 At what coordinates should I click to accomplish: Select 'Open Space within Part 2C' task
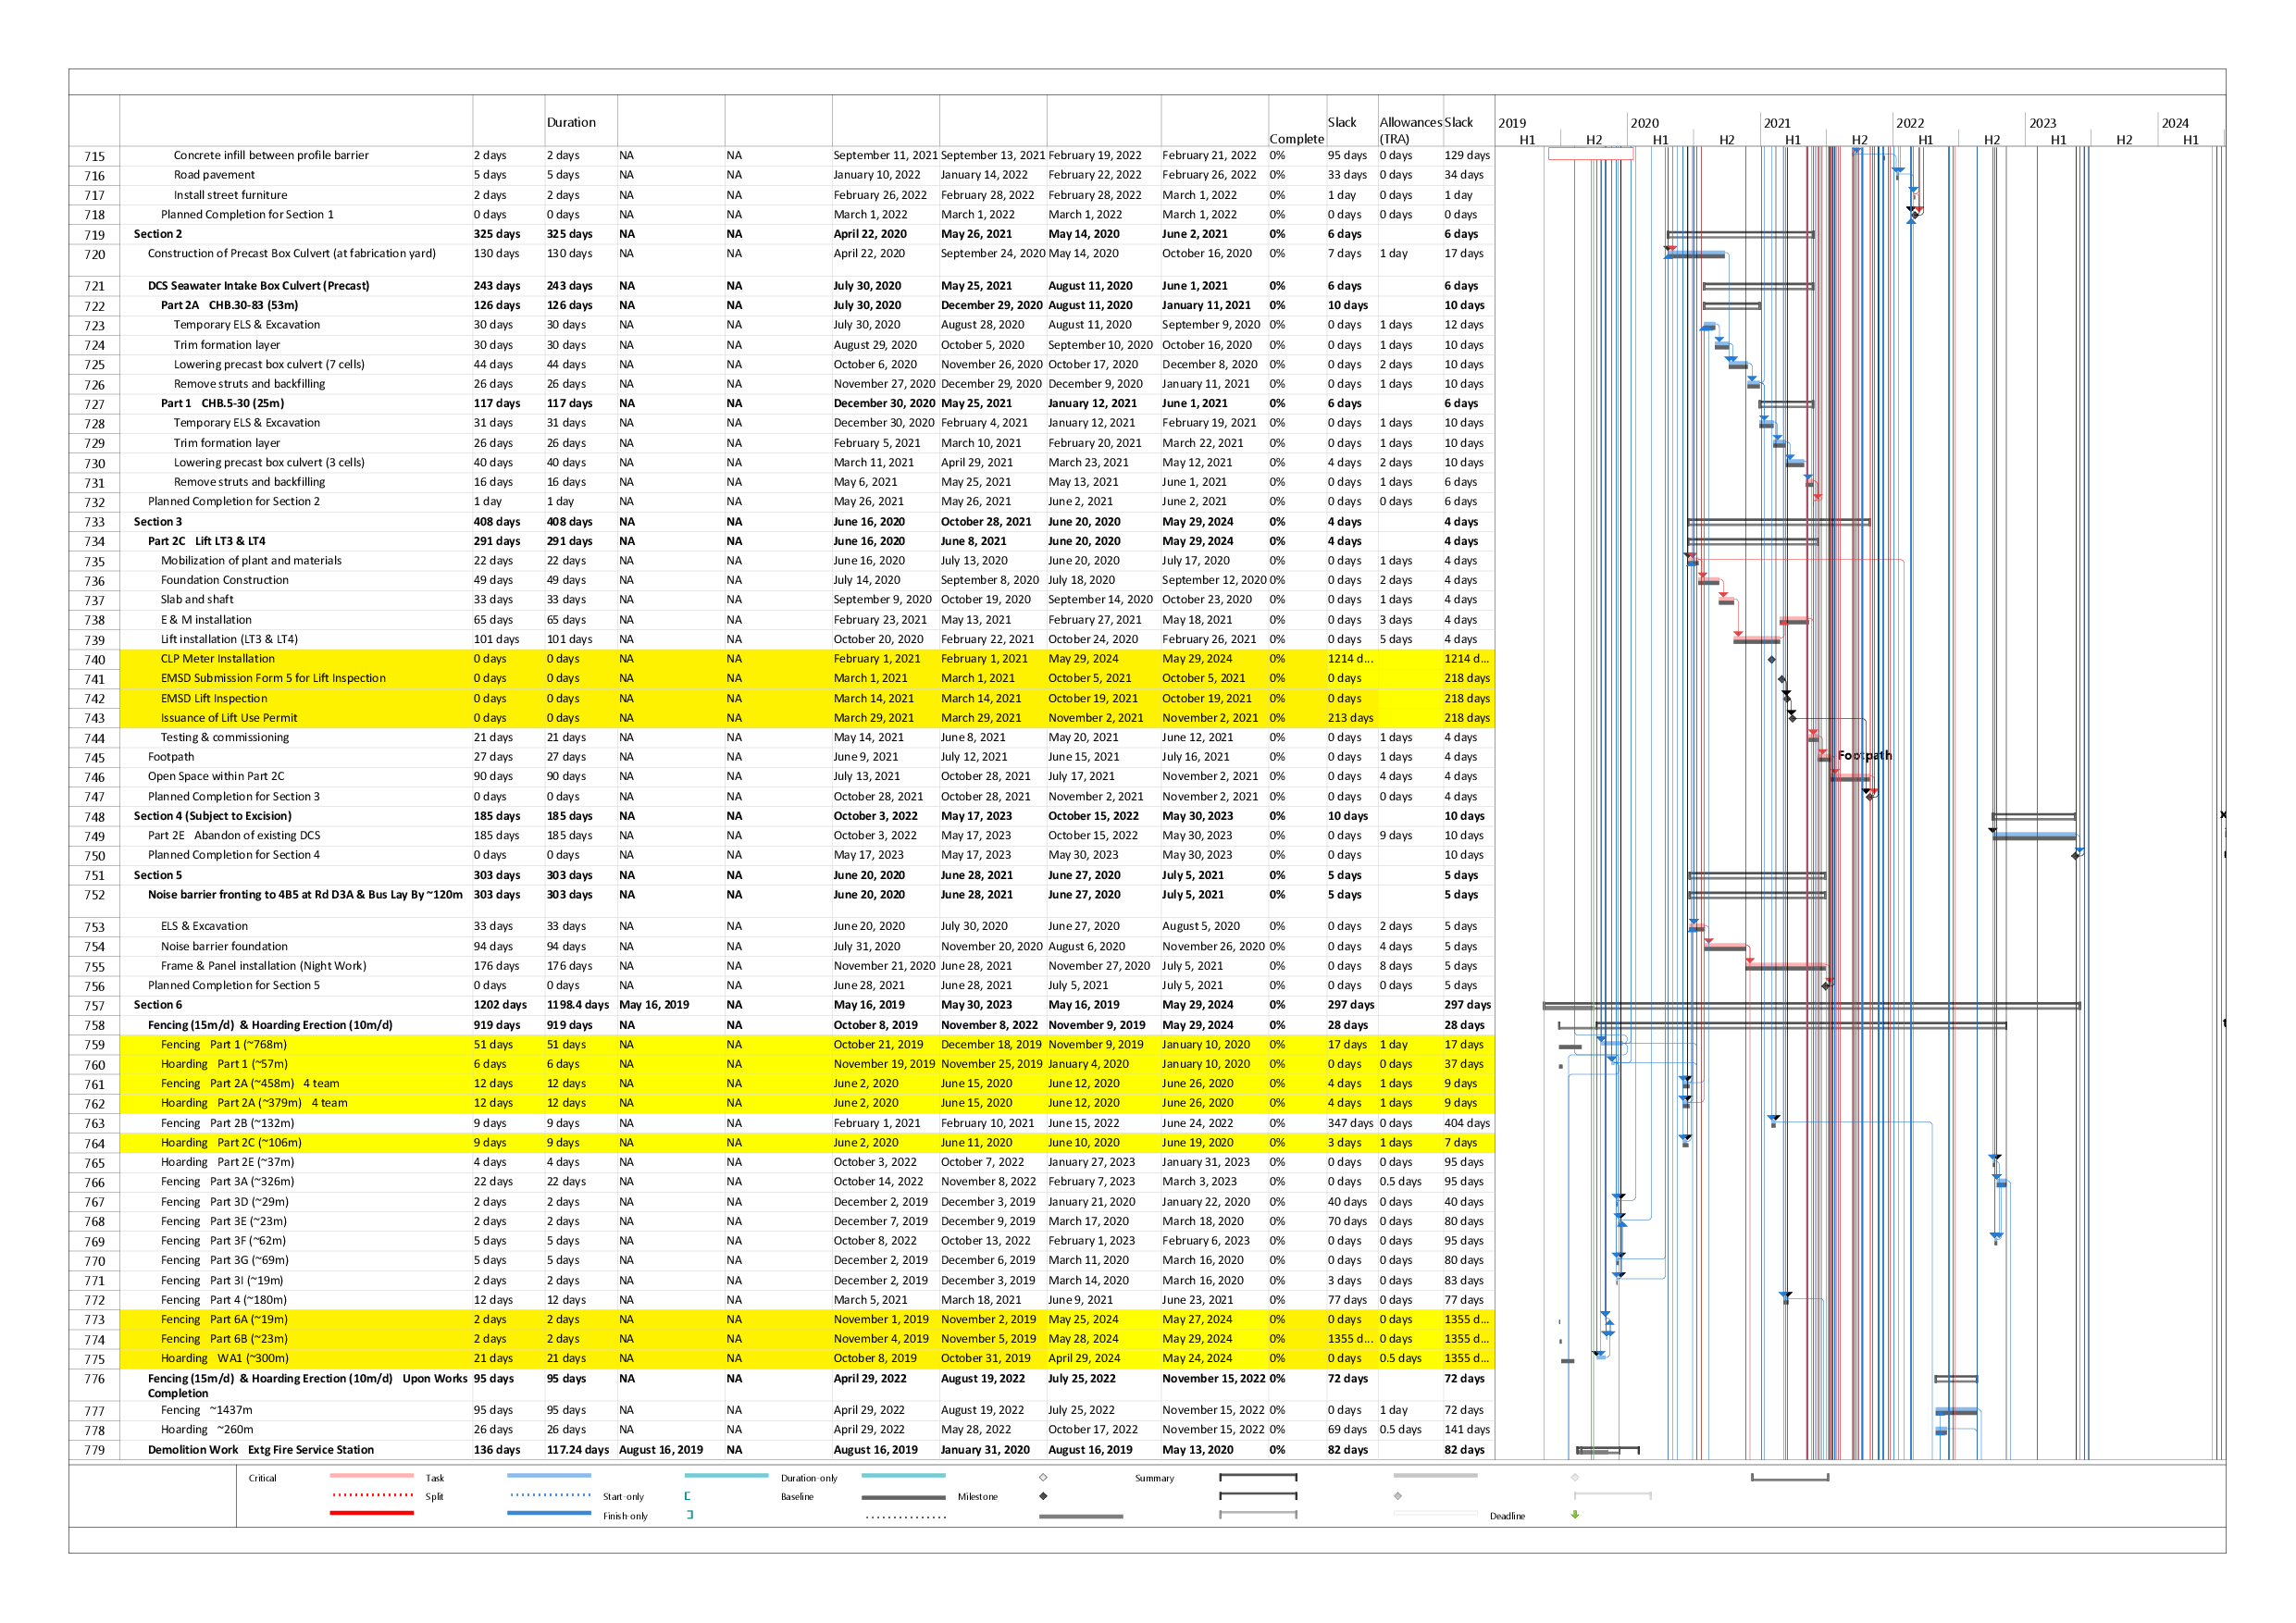[216, 776]
